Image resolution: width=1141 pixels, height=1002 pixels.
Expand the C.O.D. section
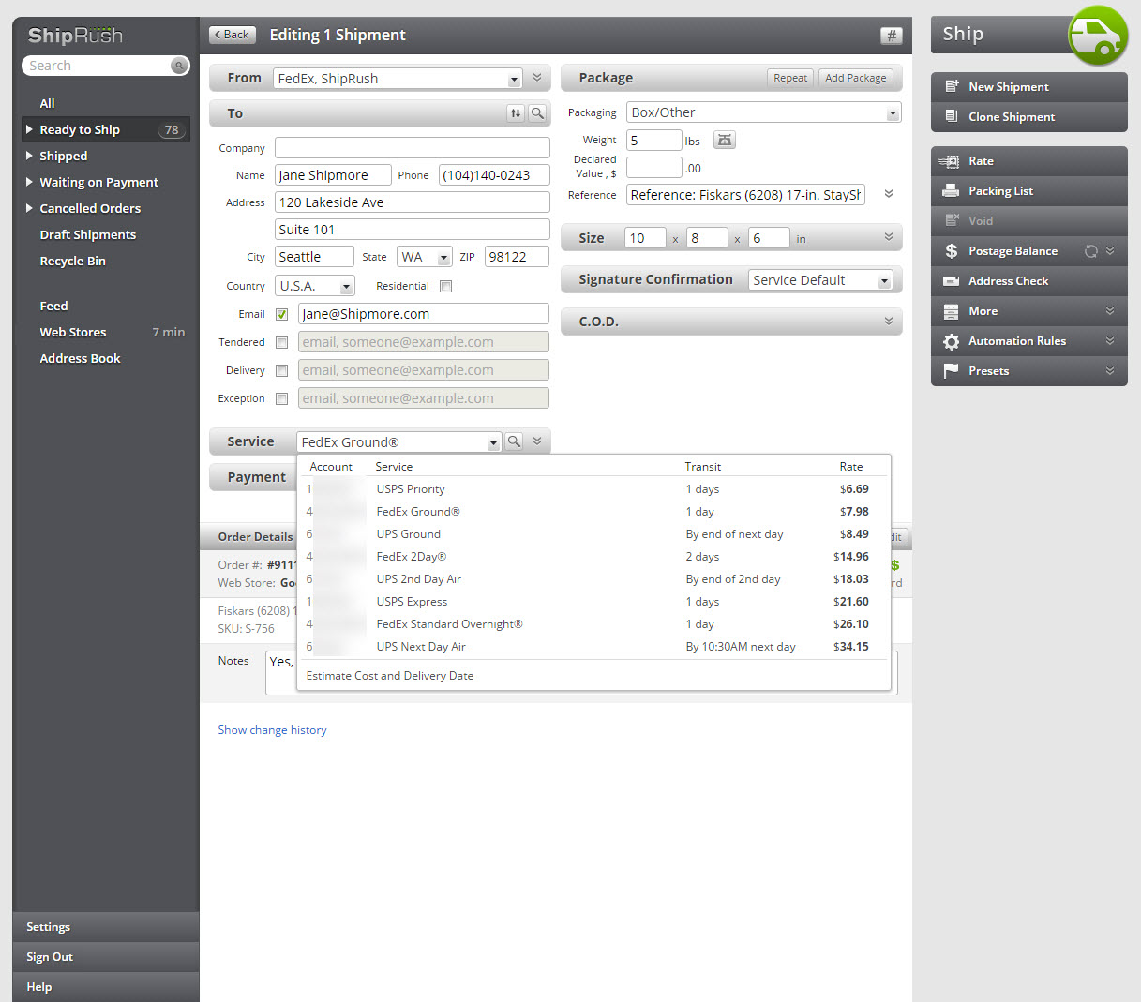tap(888, 322)
